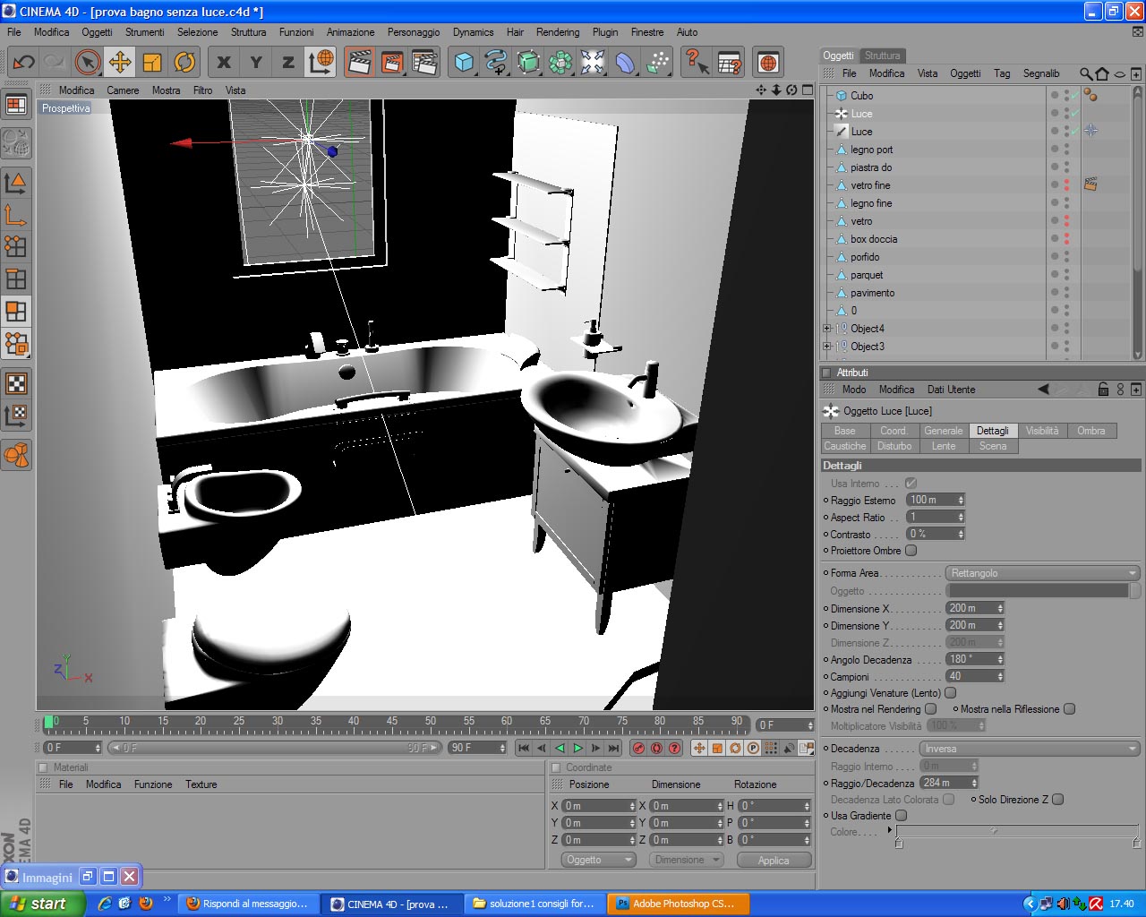The width and height of the screenshot is (1146, 917).
Task: Click the Colore gradient bar
Action: point(1018,832)
